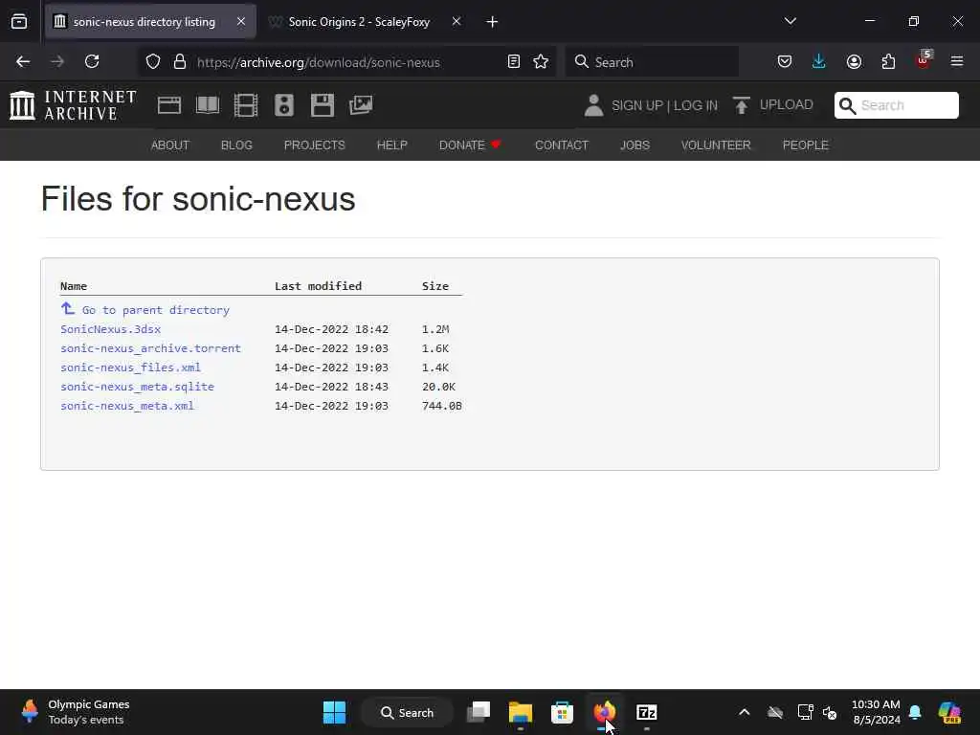Save page to Pocket
Screen dimensions: 980x735
tap(785, 62)
